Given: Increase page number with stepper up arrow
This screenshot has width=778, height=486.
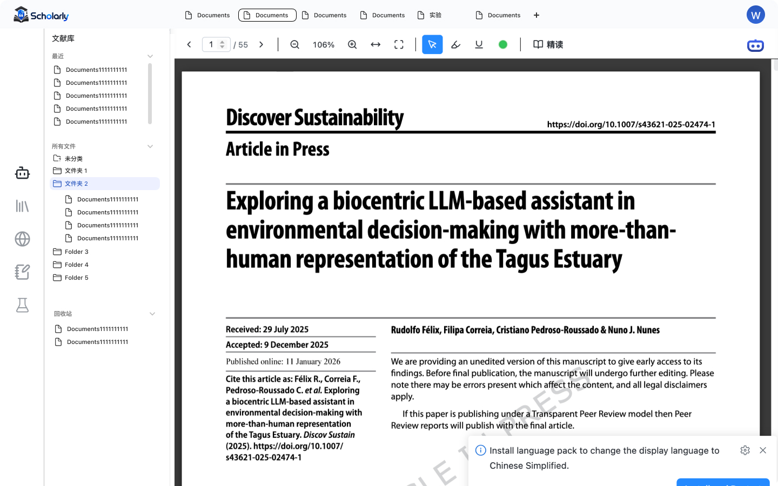Looking at the screenshot, I should pyautogui.click(x=222, y=42).
